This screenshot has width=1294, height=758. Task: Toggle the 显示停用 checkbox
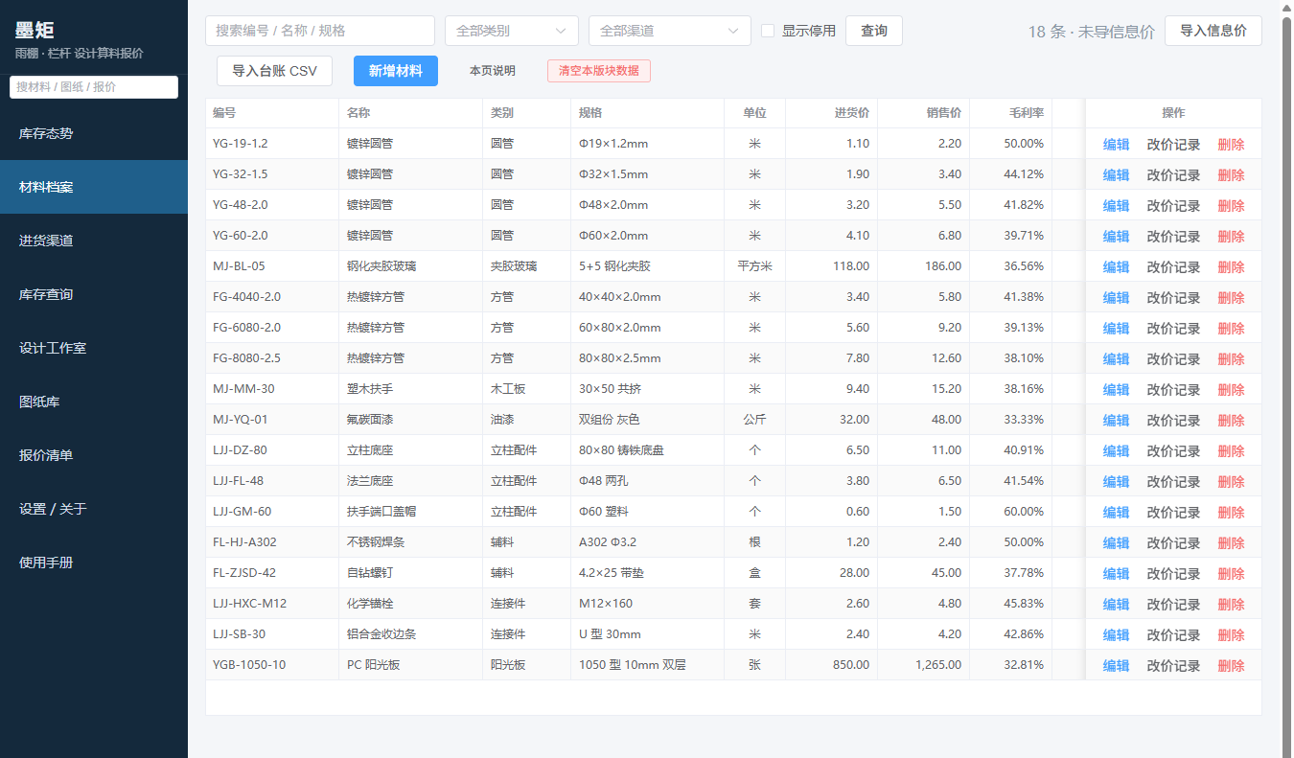(x=768, y=31)
